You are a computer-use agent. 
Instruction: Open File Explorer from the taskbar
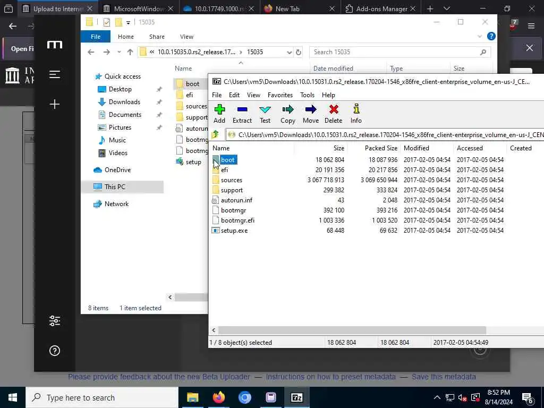coord(192,397)
